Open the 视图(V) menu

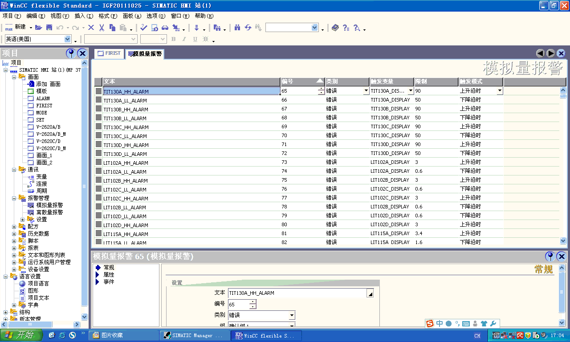tap(60, 16)
